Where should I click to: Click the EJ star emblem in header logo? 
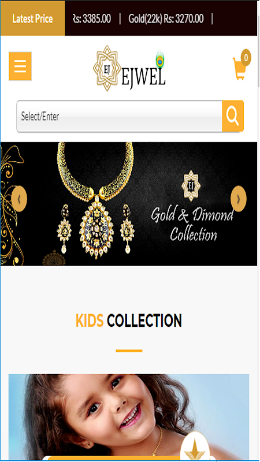(x=107, y=68)
